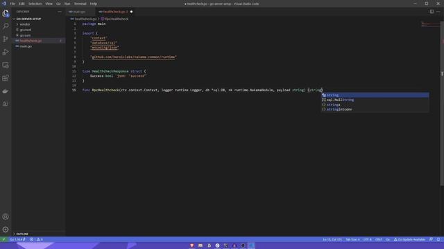The height and width of the screenshot is (249, 444).
Task: Open the Go menu
Action: click(x=58, y=3)
